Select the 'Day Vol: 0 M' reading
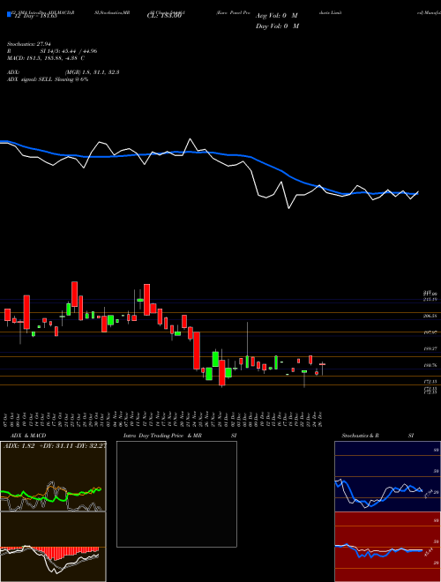 point(277,26)
